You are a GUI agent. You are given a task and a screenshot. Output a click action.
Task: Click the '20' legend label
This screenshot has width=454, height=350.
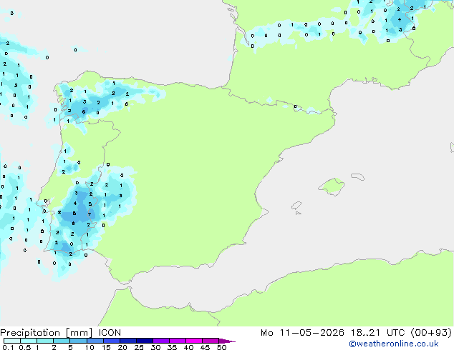[122, 347]
